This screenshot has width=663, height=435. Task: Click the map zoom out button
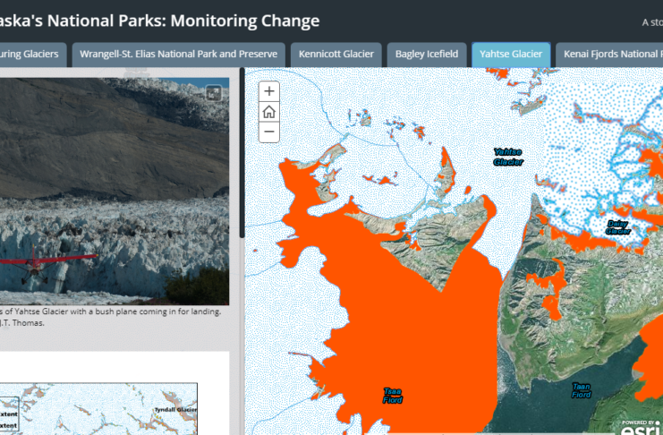click(x=269, y=132)
